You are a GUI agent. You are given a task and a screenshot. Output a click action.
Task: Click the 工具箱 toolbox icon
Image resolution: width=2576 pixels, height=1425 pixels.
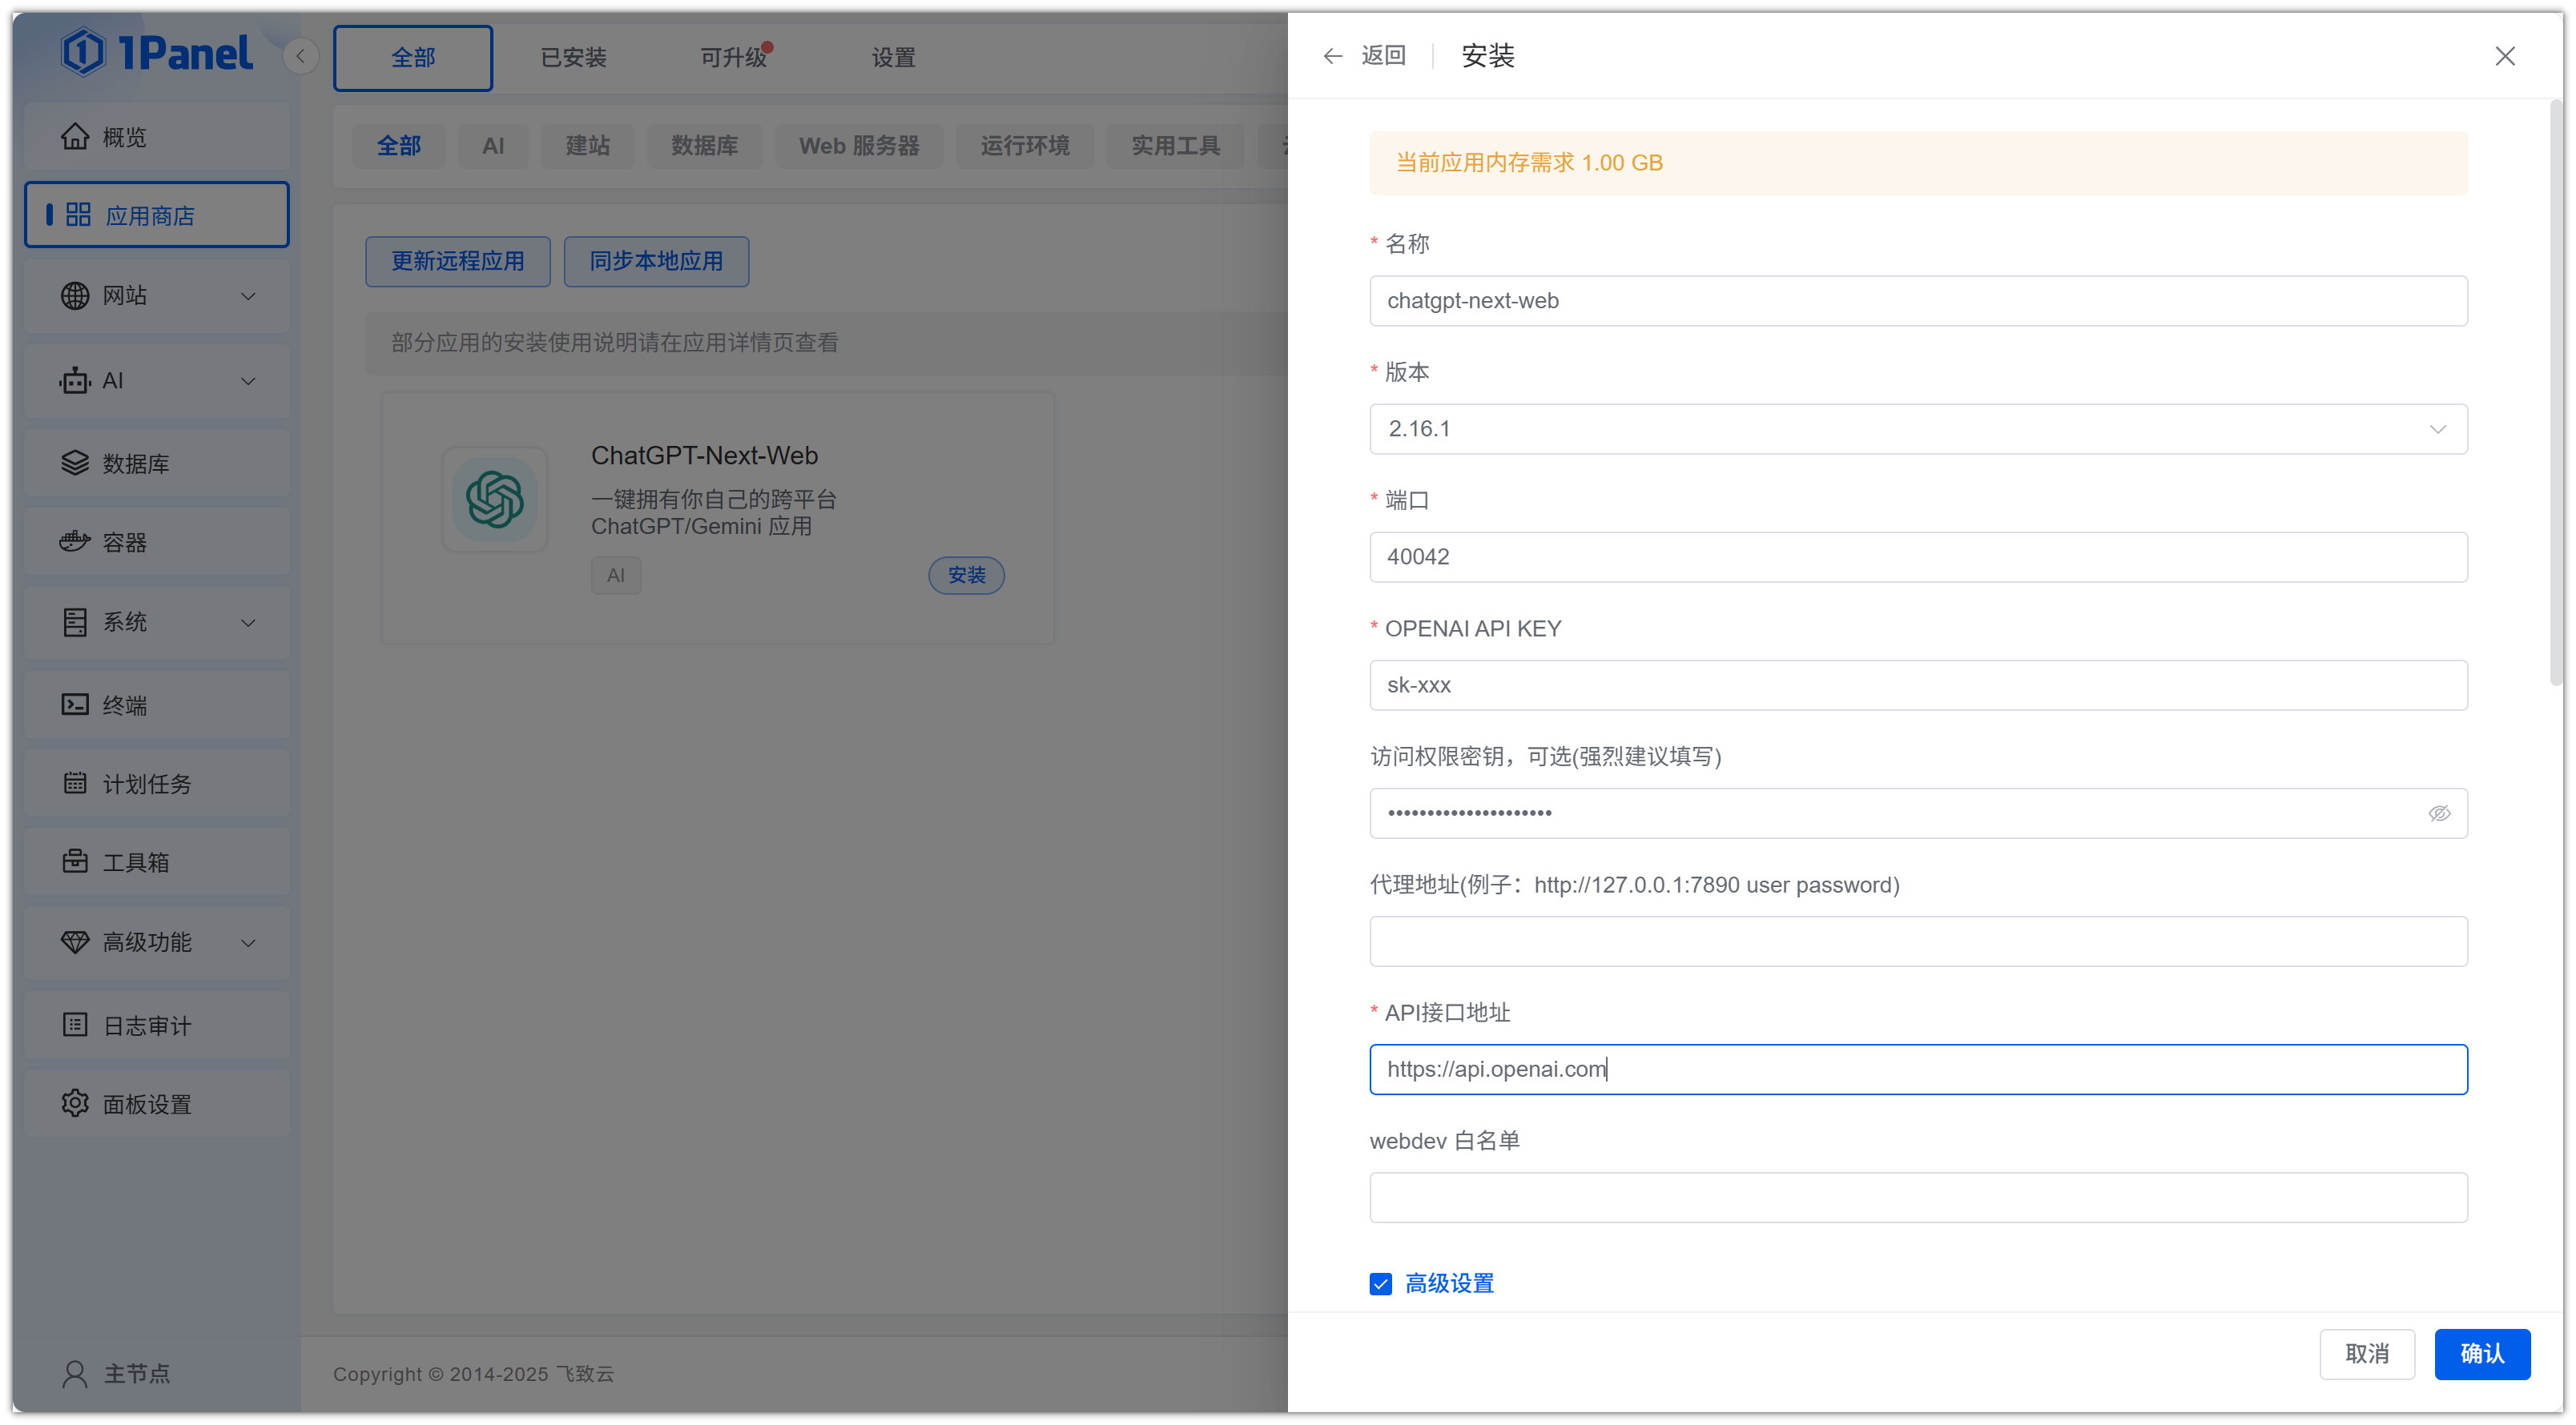coord(74,861)
